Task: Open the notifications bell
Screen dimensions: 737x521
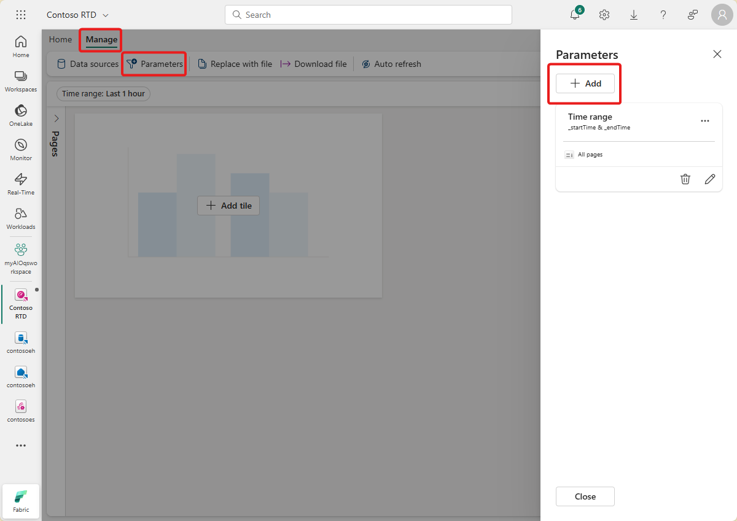Action: click(x=574, y=14)
